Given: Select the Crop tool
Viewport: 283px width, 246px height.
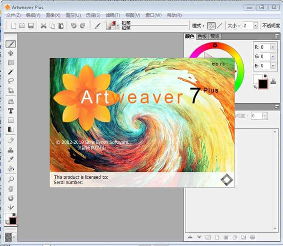Looking at the screenshot, I should point(10,90).
